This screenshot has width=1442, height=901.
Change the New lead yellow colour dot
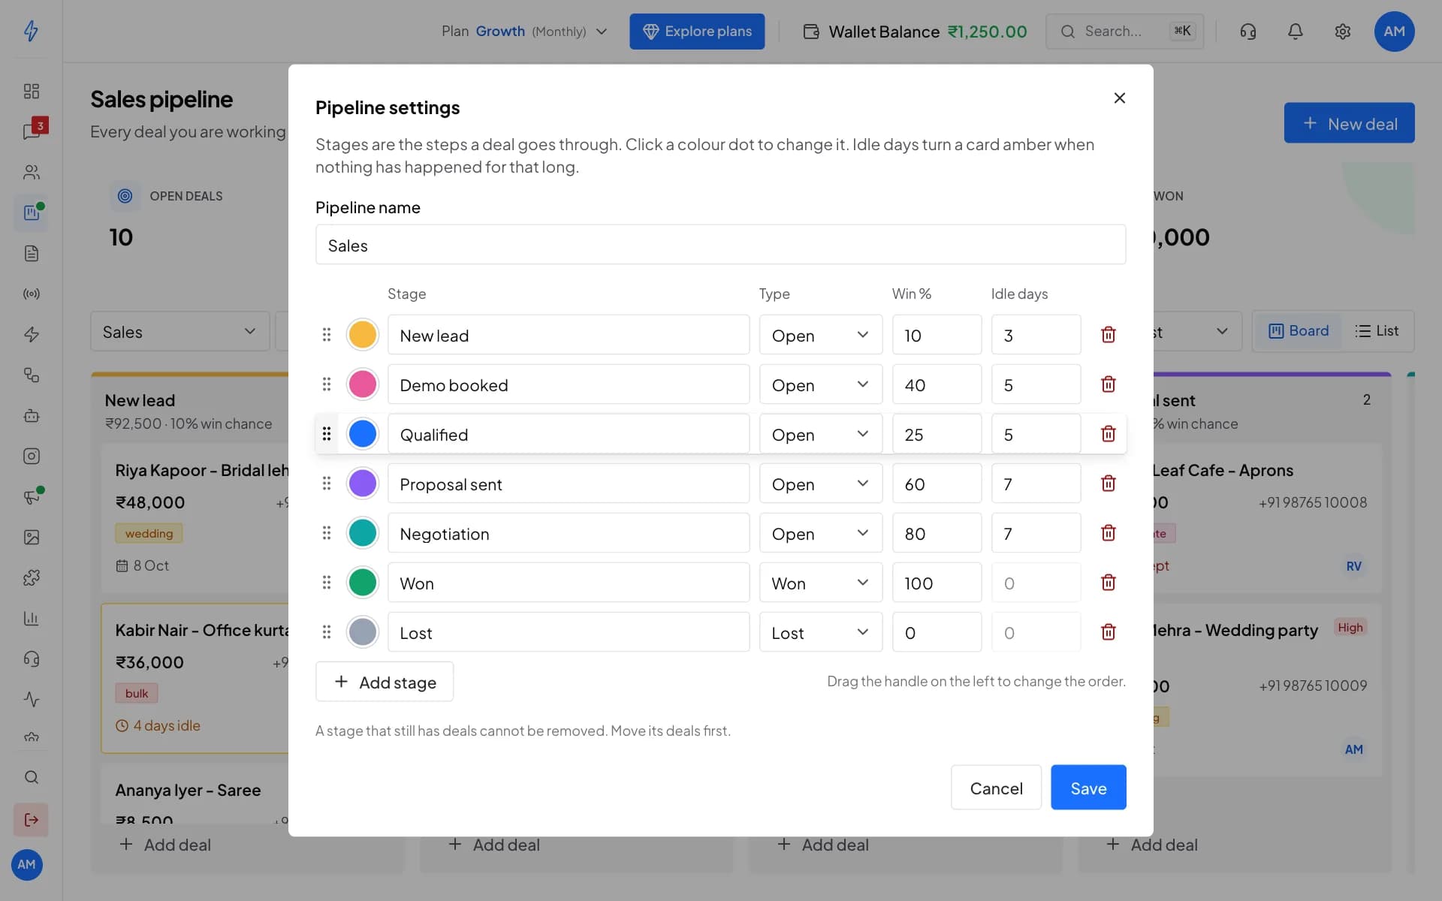click(x=362, y=335)
